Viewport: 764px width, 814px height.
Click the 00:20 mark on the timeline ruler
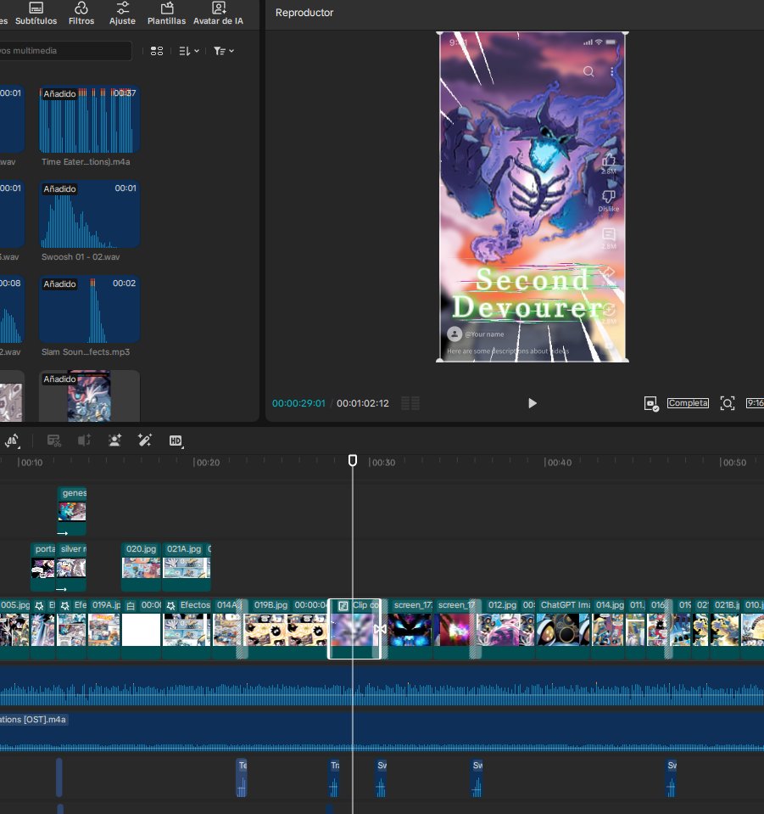[206, 463]
